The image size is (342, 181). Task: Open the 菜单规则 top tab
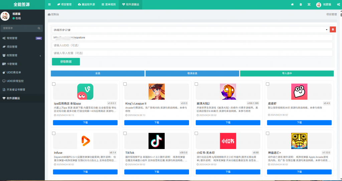click(109, 4)
